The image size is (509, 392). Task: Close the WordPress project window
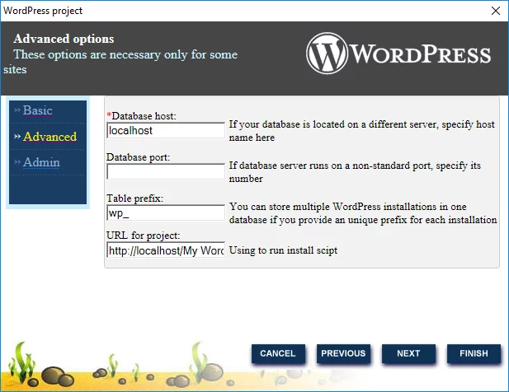(x=496, y=11)
